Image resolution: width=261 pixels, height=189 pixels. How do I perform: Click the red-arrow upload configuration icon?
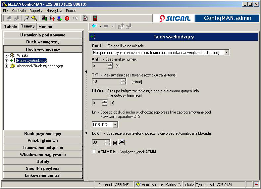click(x=52, y=18)
